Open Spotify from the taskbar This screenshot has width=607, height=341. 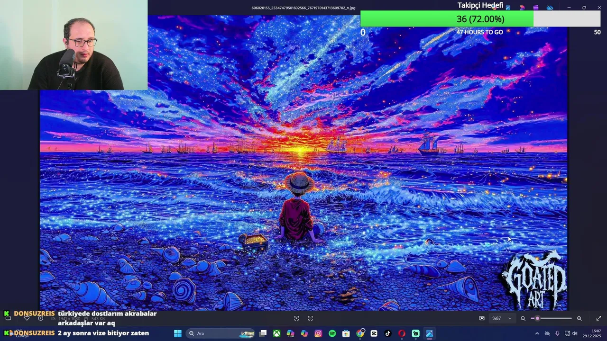coord(332,333)
